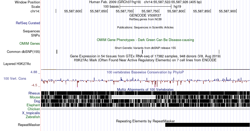Click the Rhesus alignment row label
Image resolution: width=250 pixels, height=131 pixels.
(x=34, y=93)
